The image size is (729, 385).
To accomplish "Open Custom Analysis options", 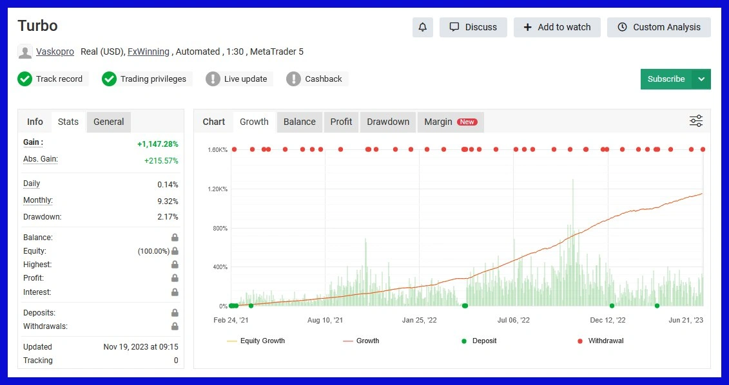I will (659, 27).
